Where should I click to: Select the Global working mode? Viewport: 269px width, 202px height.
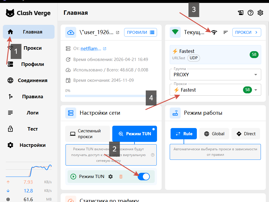tap(214, 134)
